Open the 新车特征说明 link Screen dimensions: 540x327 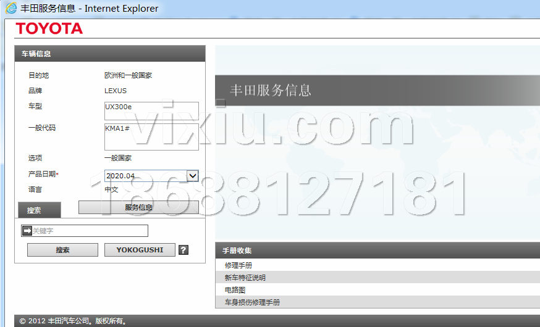(245, 278)
